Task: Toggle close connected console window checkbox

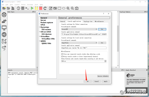Action: click(x=62, y=54)
